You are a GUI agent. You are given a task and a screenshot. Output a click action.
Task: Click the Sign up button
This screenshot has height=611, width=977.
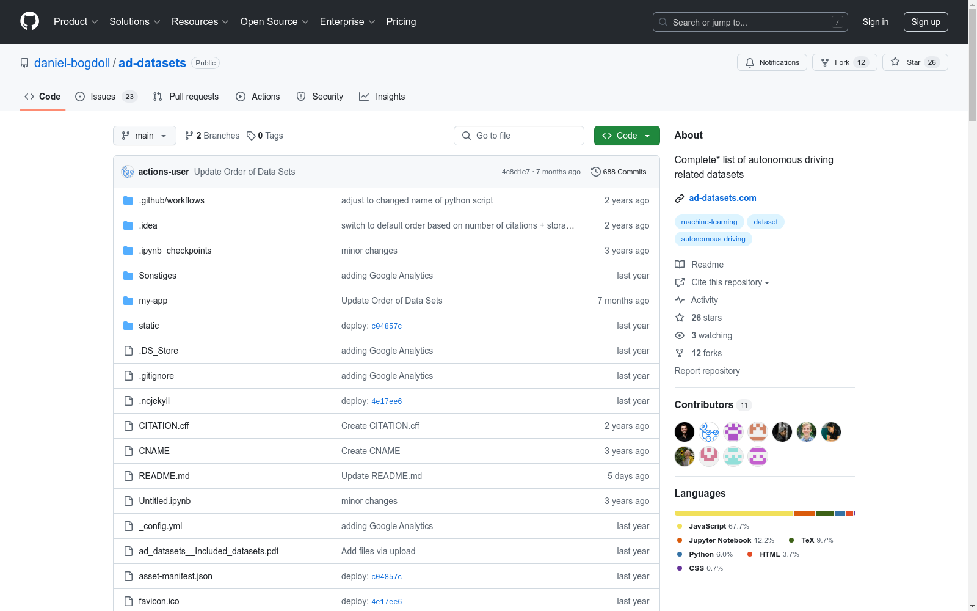[x=926, y=22]
